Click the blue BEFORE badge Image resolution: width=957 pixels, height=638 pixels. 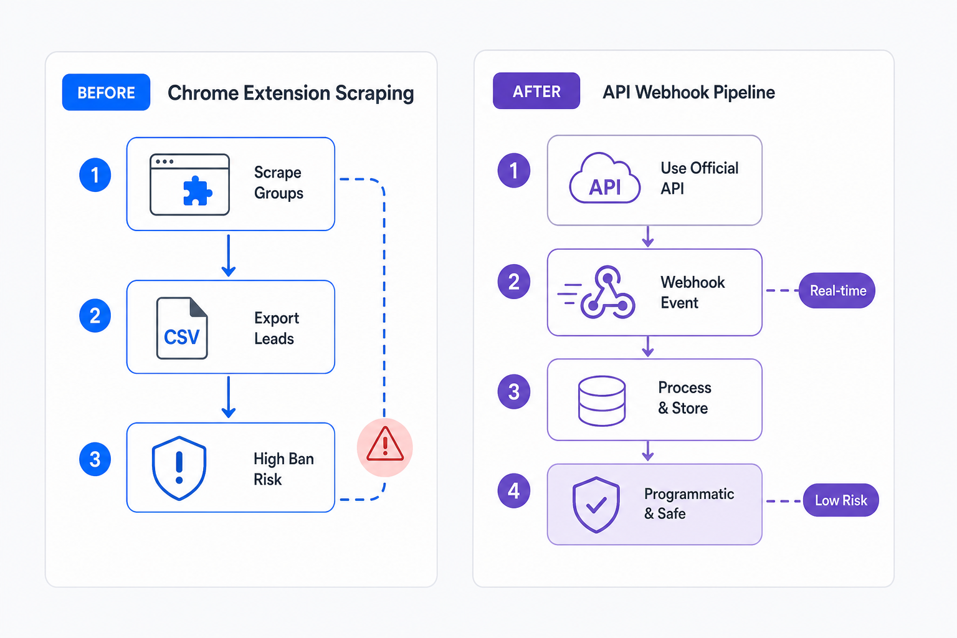(x=106, y=92)
